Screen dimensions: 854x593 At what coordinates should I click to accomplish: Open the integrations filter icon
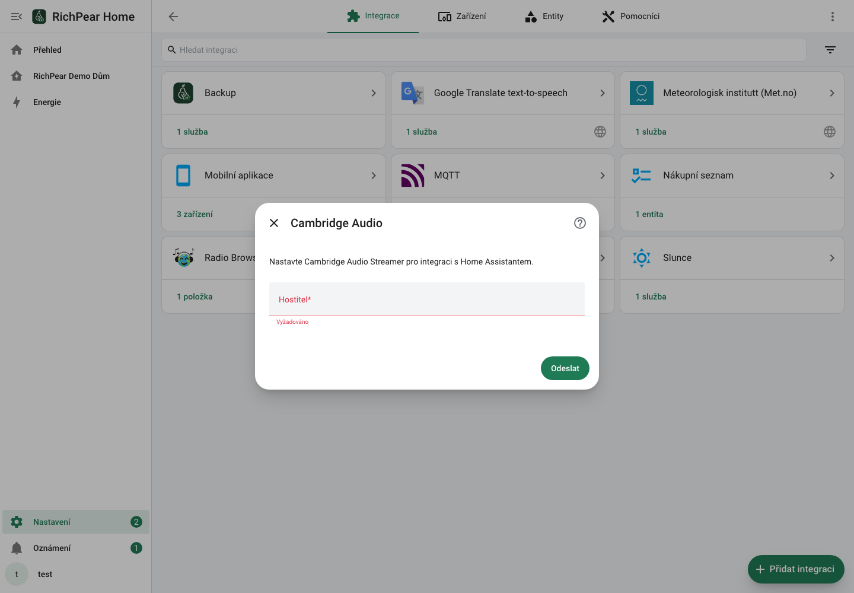830,50
